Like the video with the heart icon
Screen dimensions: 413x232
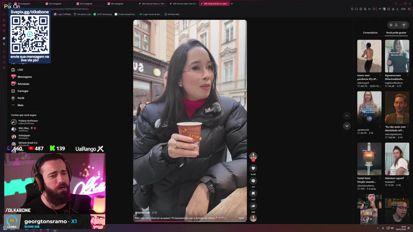[253, 168]
